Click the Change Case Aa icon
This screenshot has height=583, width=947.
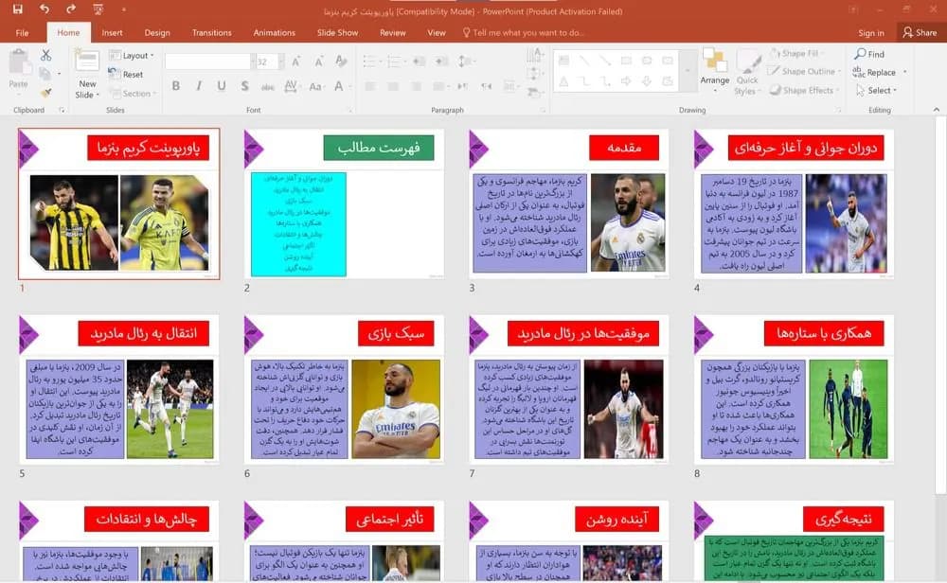point(315,86)
